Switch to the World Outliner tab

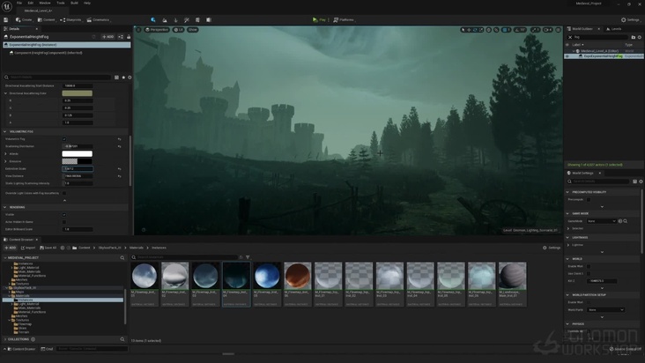pyautogui.click(x=583, y=29)
